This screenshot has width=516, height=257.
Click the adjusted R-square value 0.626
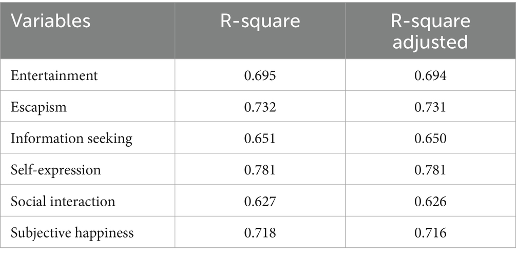point(429,201)
